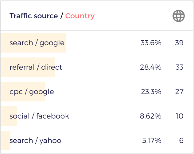Viewport: 194px width, 154px height.
Task: Select the search / google row
Action: click(x=97, y=43)
